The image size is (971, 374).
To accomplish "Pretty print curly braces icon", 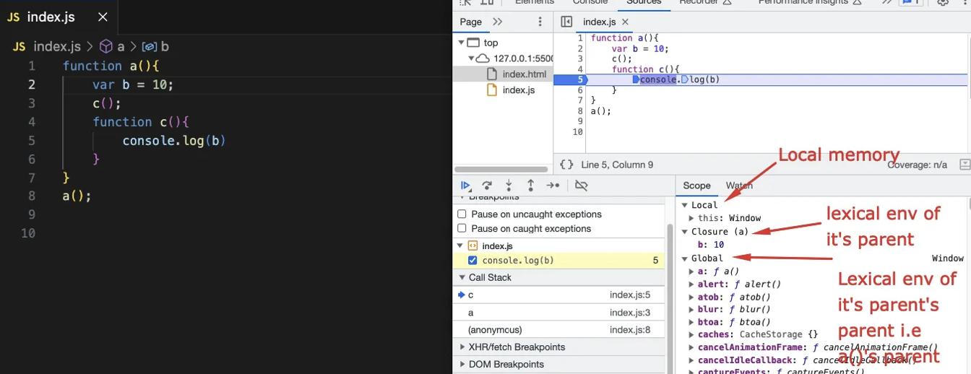I will (x=567, y=165).
